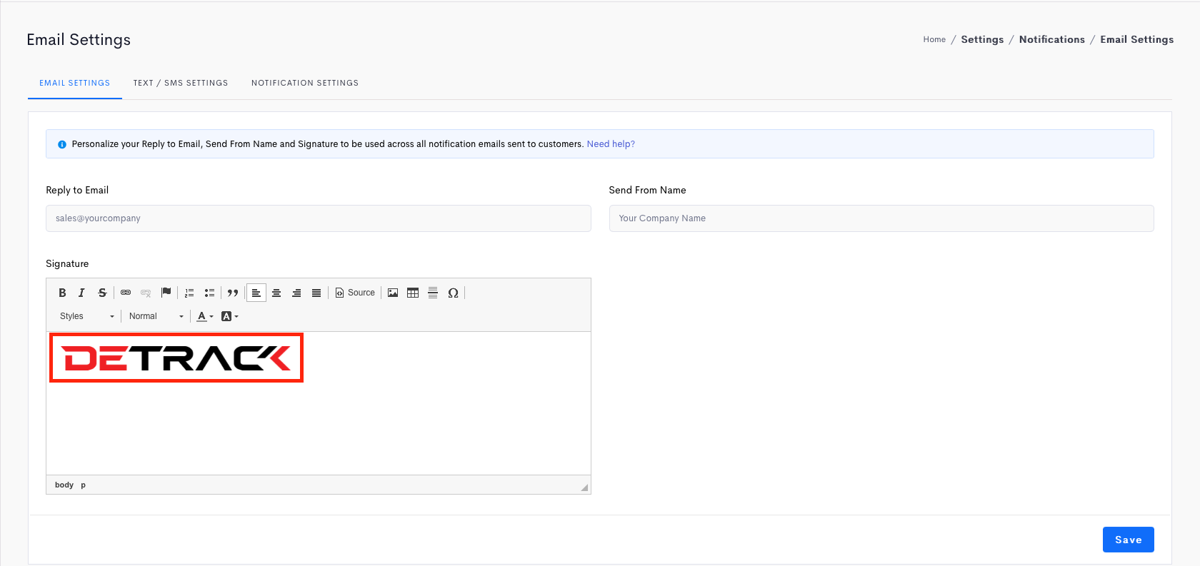This screenshot has height=566, width=1200.
Task: Open Settings breadcrumb link
Action: pos(982,39)
